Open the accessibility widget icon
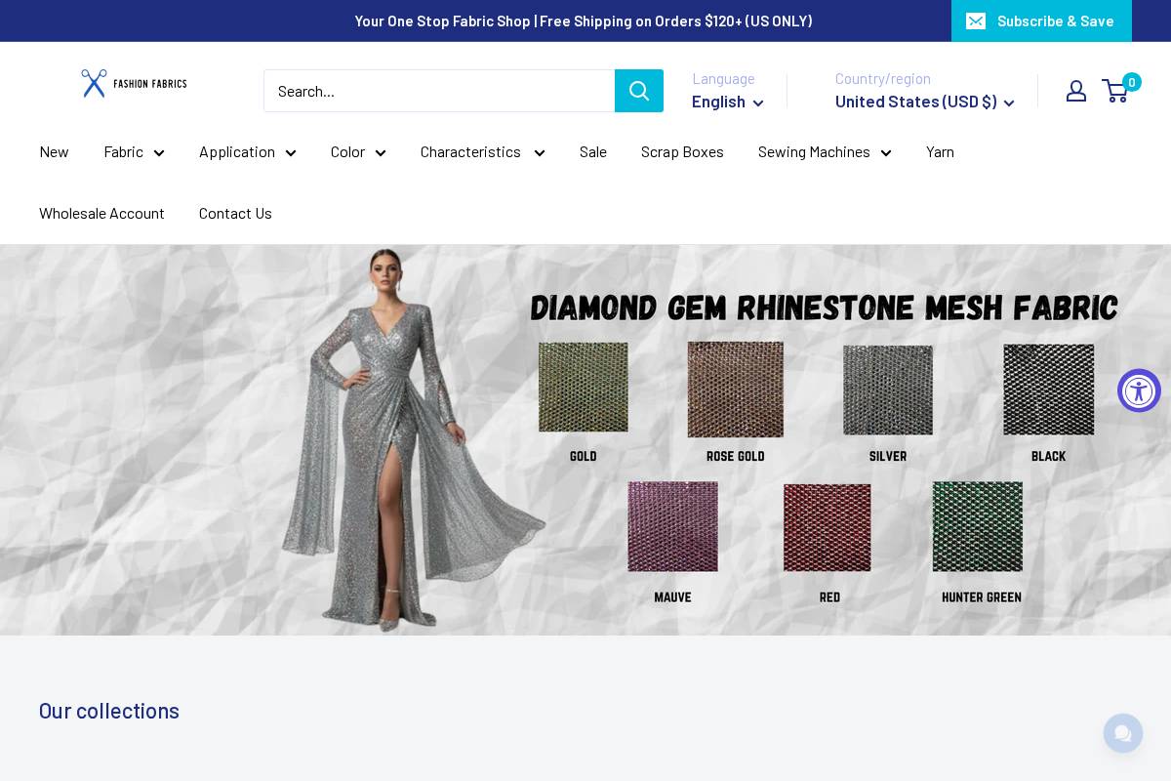 (1139, 390)
